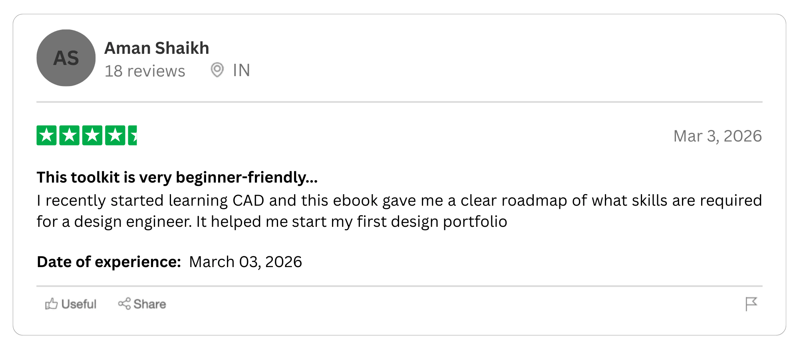Click the fourth green rating star
This screenshot has width=799, height=348.
click(115, 136)
